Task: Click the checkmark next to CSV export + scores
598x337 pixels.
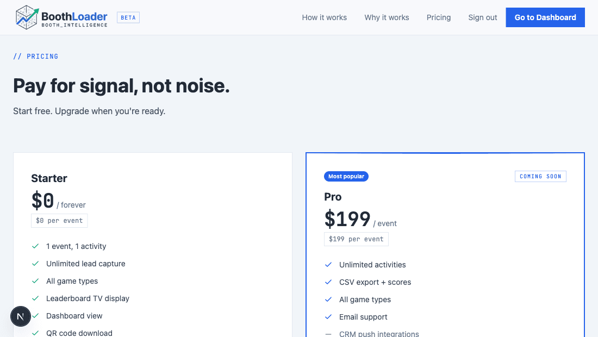Action: (x=328, y=282)
